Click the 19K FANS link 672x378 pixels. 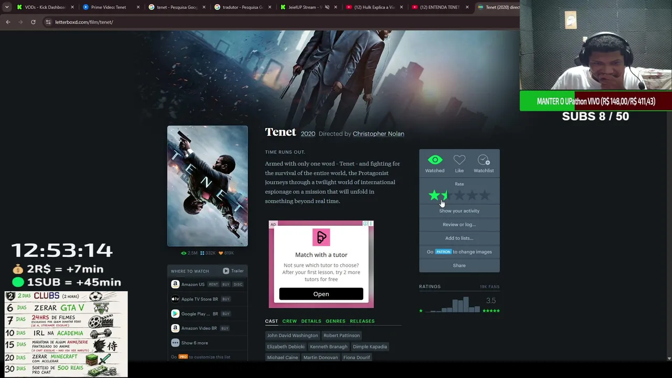pos(490,287)
